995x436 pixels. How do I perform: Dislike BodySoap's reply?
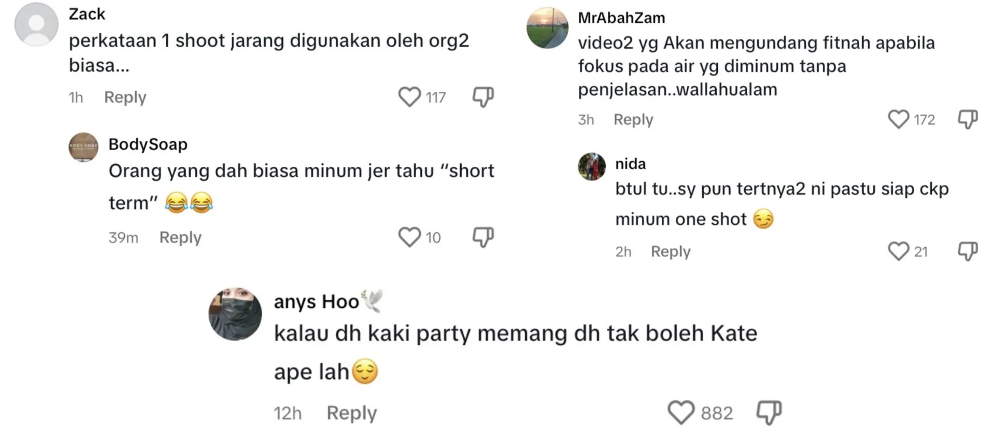[x=483, y=237]
